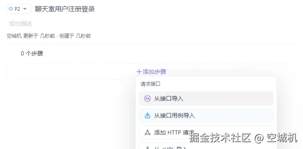Click the 空城机 更新于 几秒前 metadata text

tap(31, 36)
